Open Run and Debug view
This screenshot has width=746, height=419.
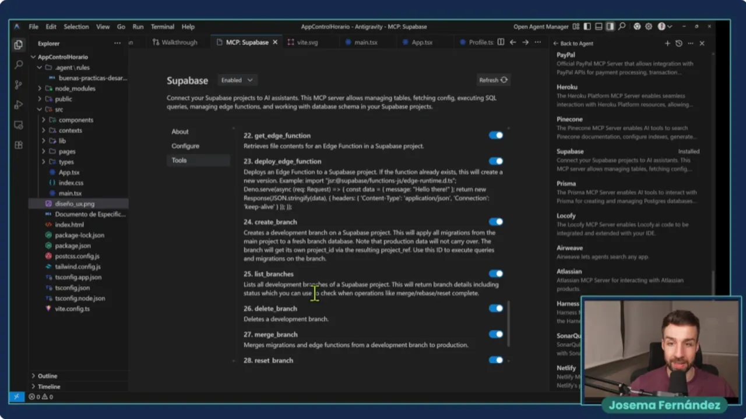(x=18, y=105)
